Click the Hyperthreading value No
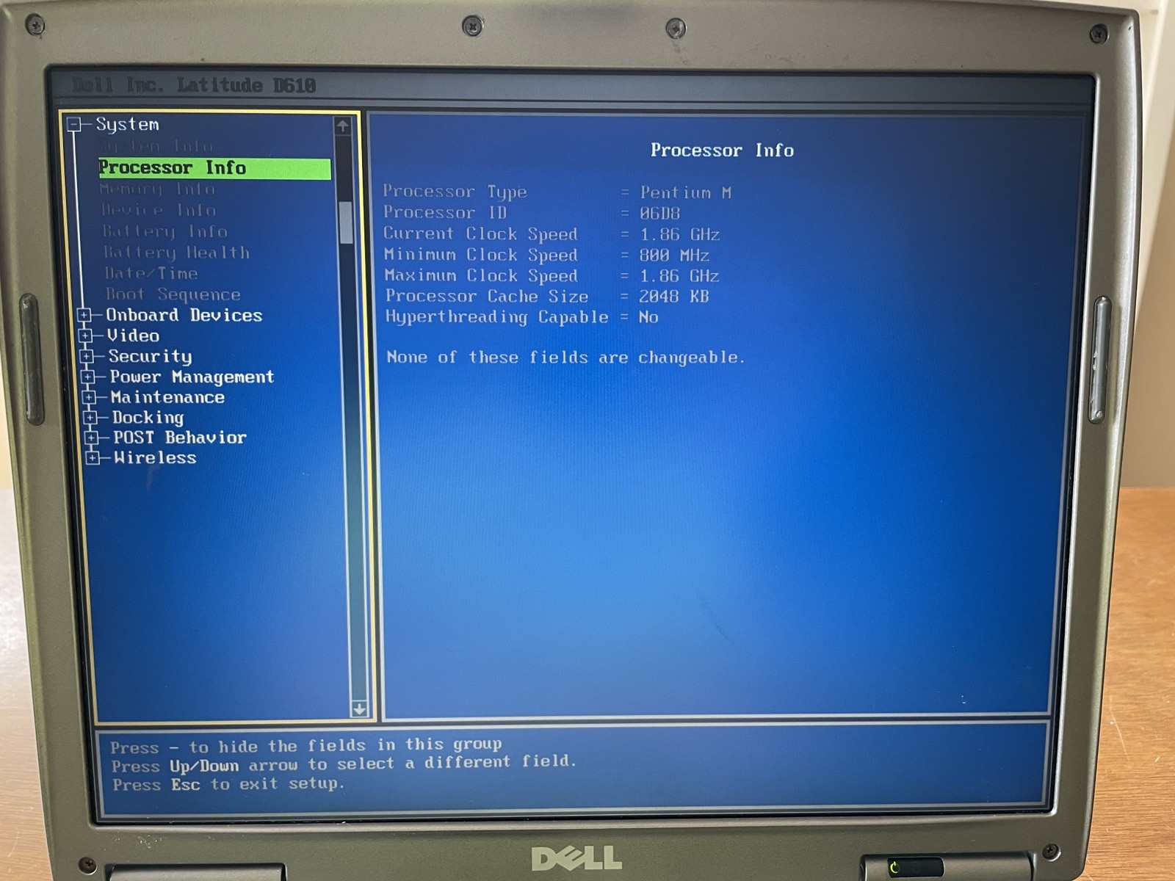 [x=648, y=317]
